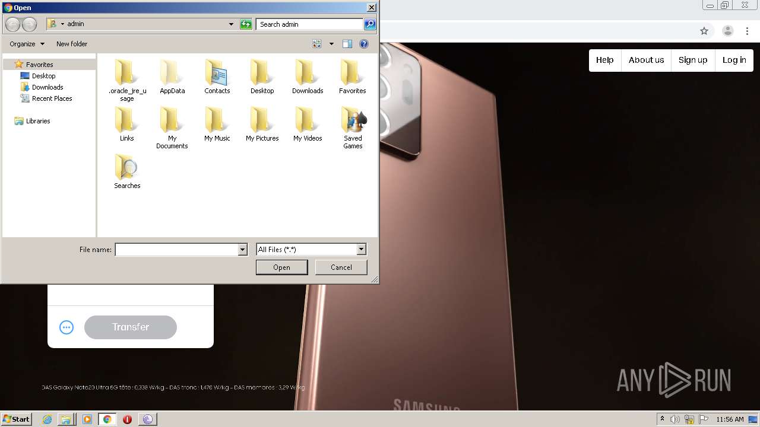
Task: Open About us page
Action: [x=646, y=60]
